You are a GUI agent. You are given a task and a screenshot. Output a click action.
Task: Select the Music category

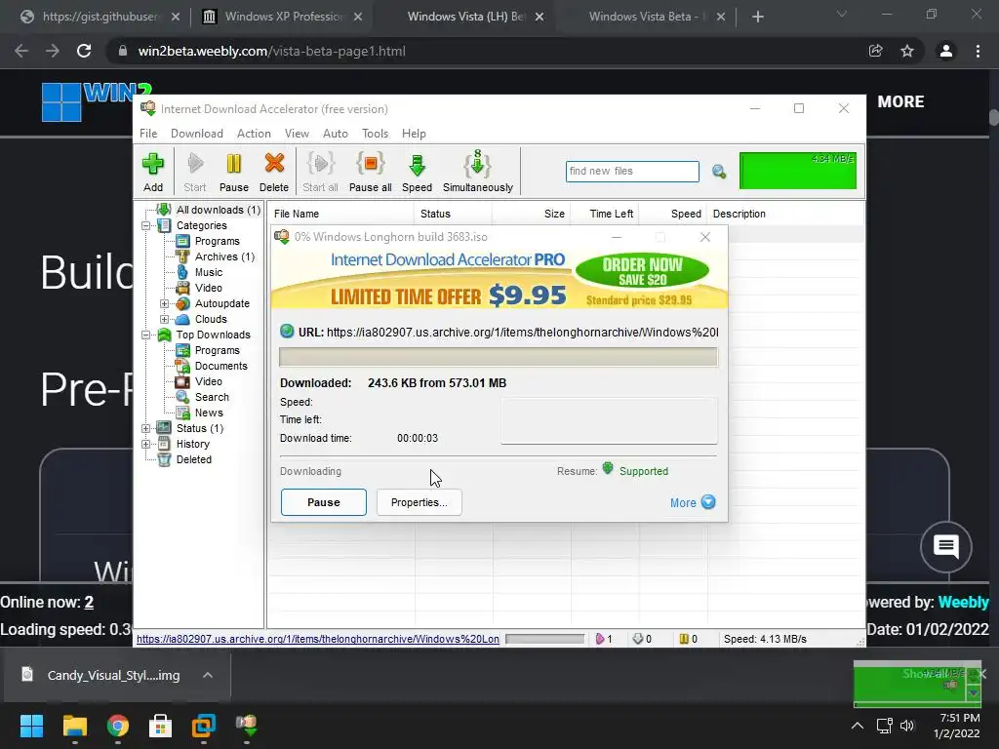tap(209, 272)
